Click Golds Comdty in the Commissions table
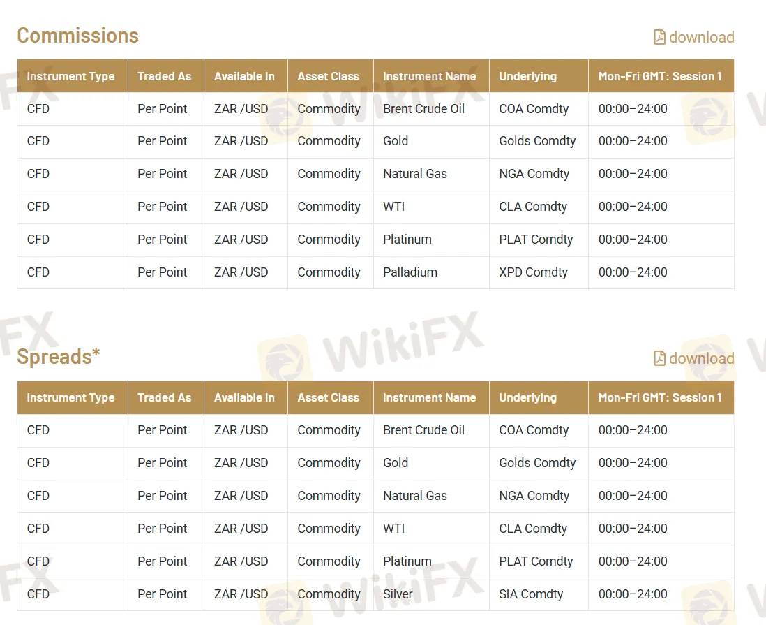Image resolution: width=766 pixels, height=625 pixels. pos(537,141)
